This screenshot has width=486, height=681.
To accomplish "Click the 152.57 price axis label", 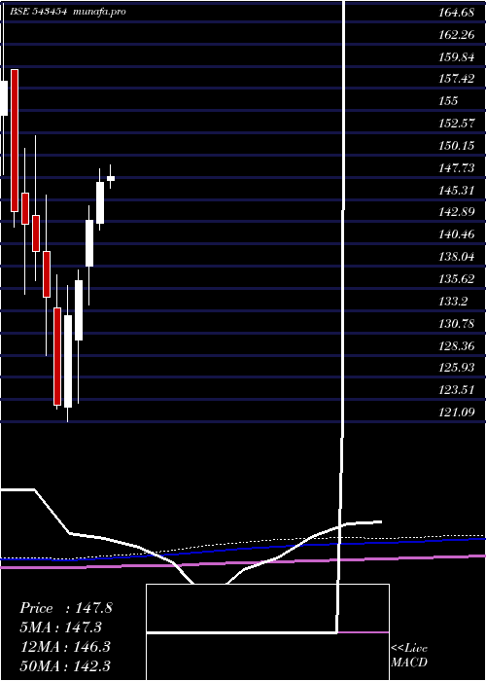I will (x=456, y=124).
